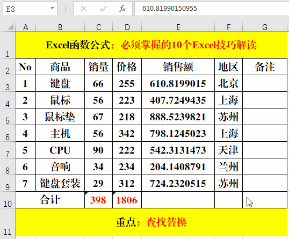Screen dimensions: 289x239
Task: Select column G header
Action: coord(265,27)
